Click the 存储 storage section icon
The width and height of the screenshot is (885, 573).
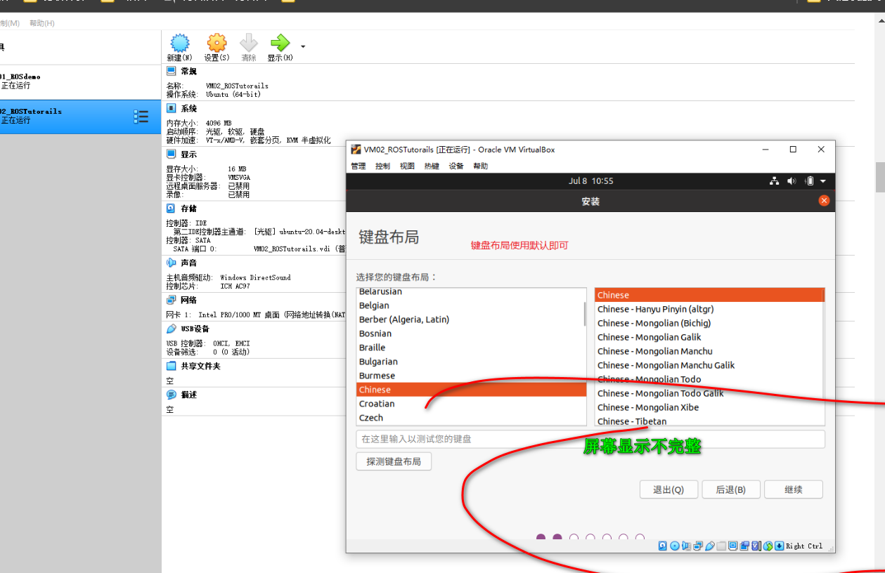[171, 209]
